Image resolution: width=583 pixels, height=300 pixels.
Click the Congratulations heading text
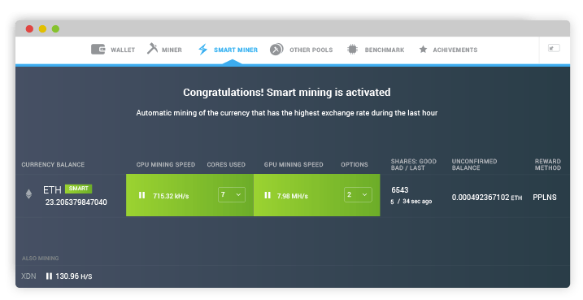tap(287, 92)
